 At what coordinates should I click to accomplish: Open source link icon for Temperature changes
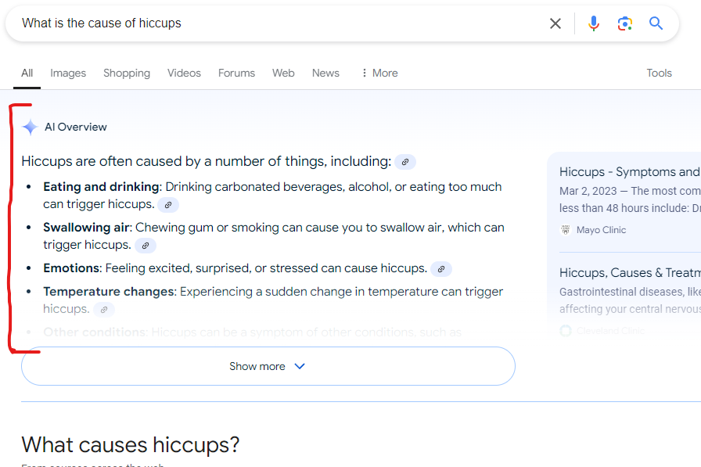click(103, 310)
